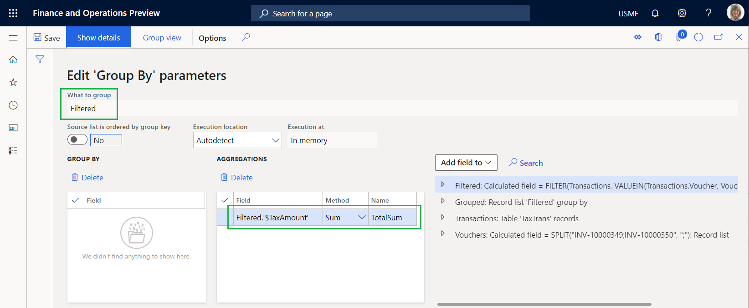Click USMF company selector
749x308 pixels.
click(x=628, y=14)
